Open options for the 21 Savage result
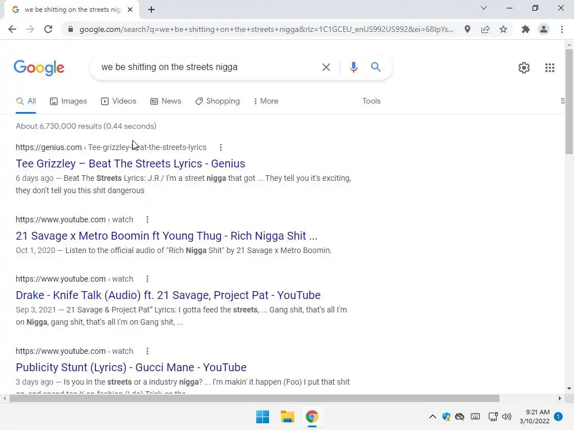 coord(147,219)
